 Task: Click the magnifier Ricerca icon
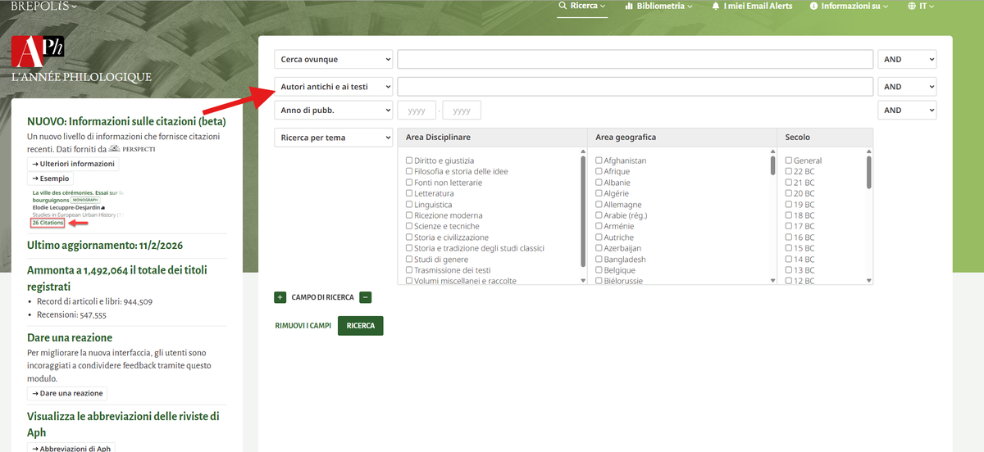pyautogui.click(x=563, y=6)
